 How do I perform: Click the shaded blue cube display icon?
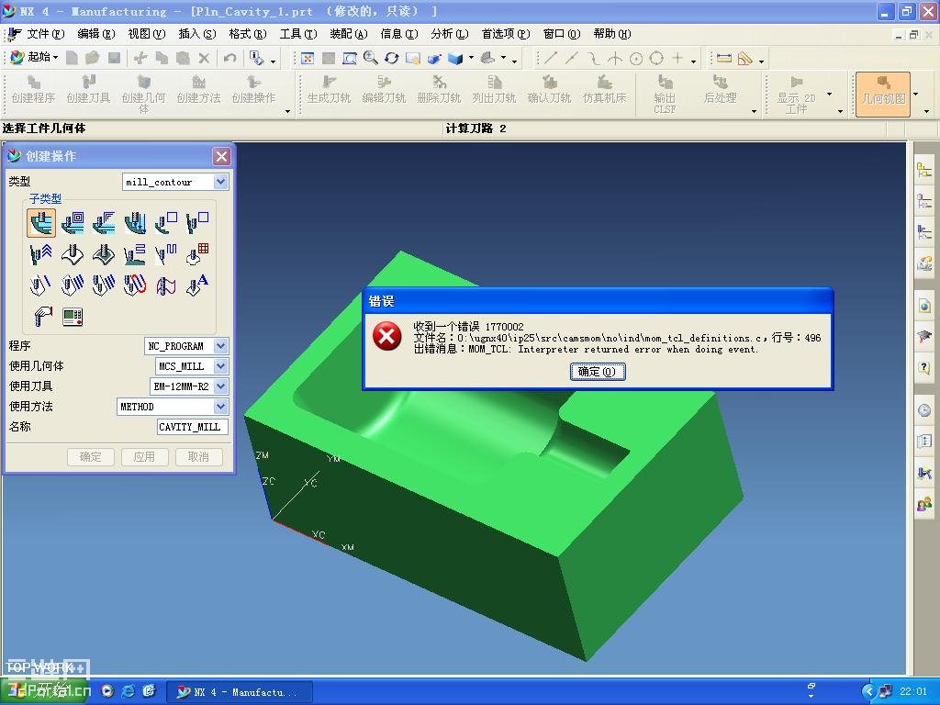[455, 58]
